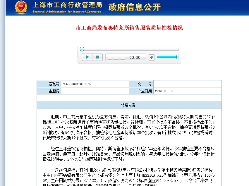Click the audio progress bar handle
The width and height of the screenshot is (249, 186).
click(x=82, y=49)
